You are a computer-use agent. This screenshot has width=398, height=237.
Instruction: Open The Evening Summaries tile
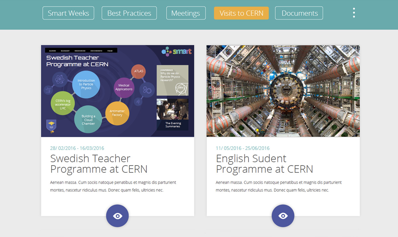point(172,115)
